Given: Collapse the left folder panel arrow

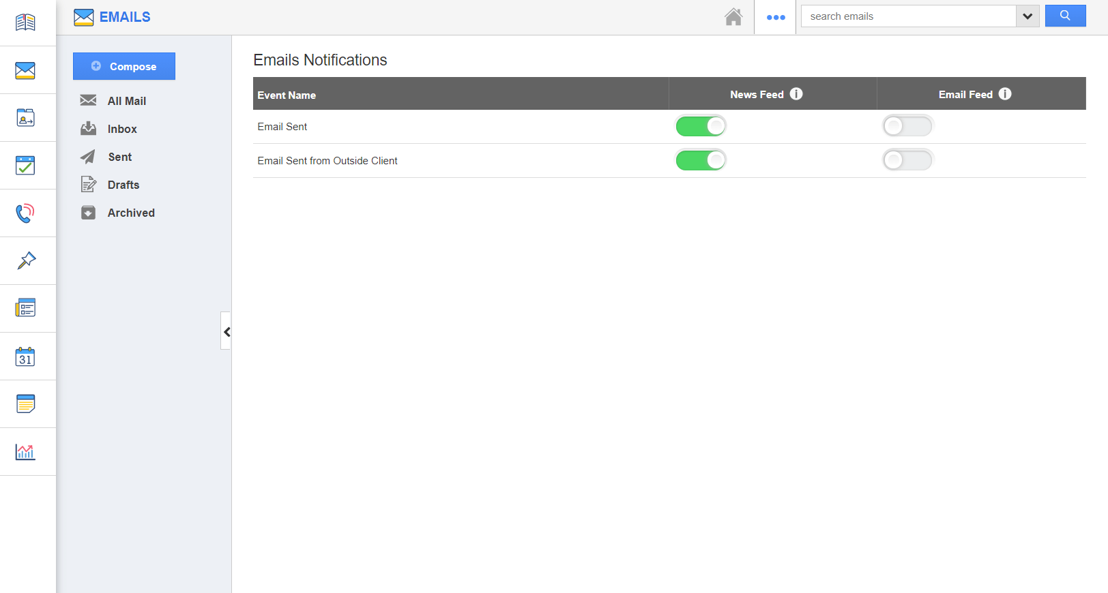Looking at the screenshot, I should [x=226, y=331].
